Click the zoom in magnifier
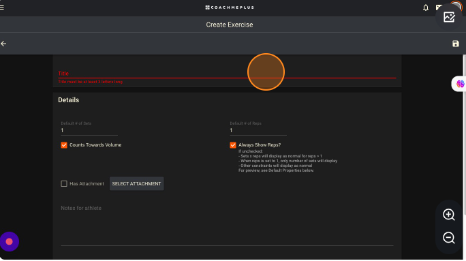This screenshot has width=466, height=261. [448, 215]
